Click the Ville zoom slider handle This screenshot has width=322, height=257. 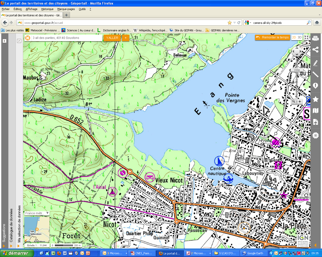coord(297,70)
